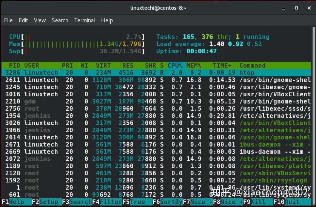The width and height of the screenshot is (316, 207).
Task: Click F4 Filter in htop footer
Action: click(x=107, y=202)
